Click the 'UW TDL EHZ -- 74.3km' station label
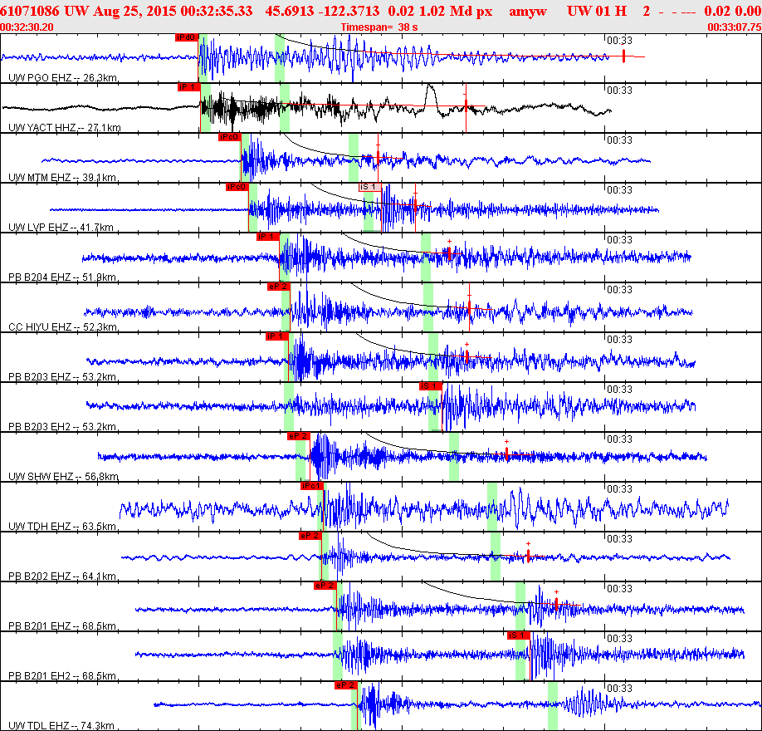762x731 pixels. 61,726
